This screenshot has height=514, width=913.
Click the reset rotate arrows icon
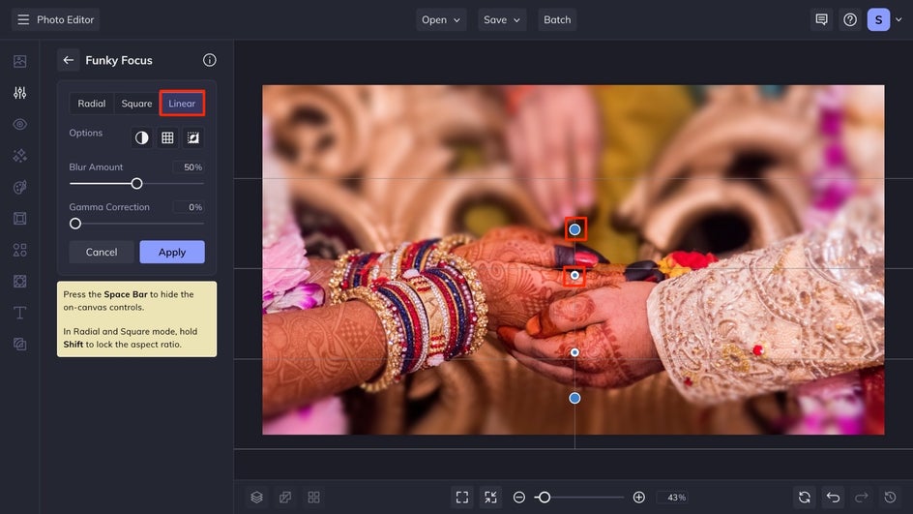[x=805, y=498]
